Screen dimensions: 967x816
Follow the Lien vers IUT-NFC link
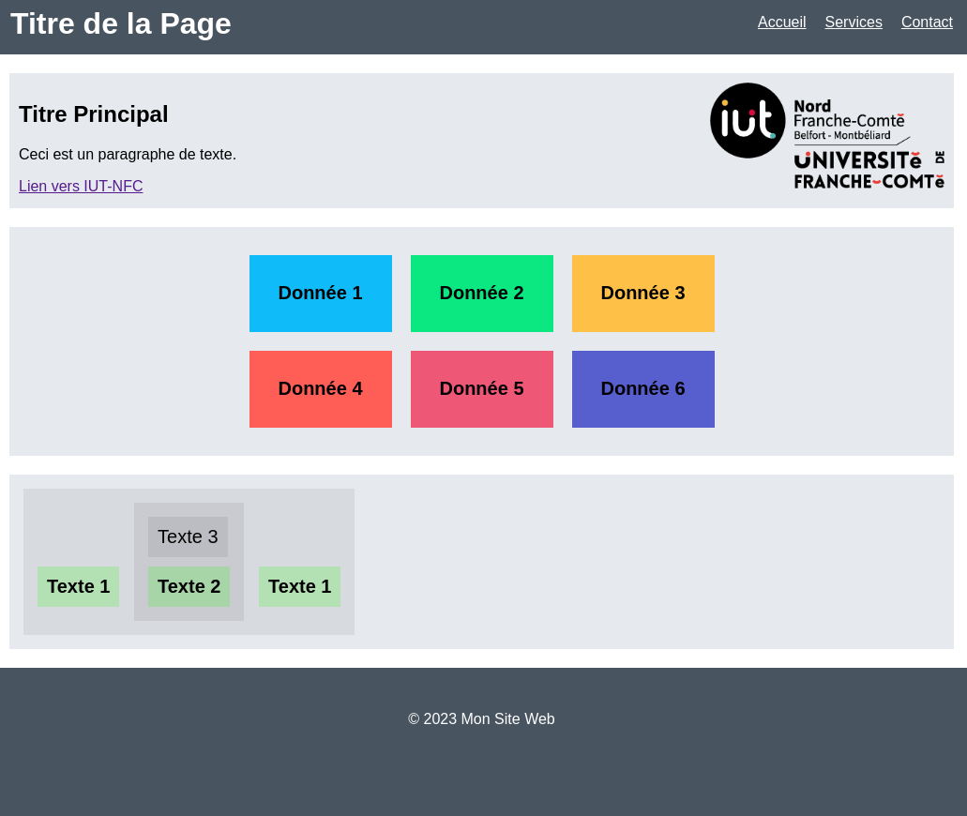pyautogui.click(x=81, y=187)
